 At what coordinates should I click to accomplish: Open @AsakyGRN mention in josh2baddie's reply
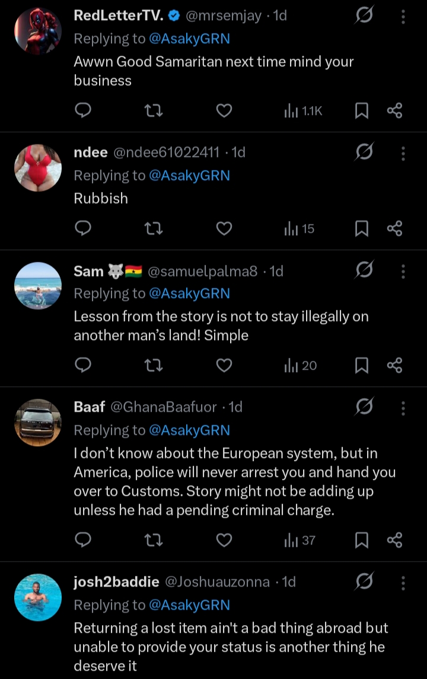(189, 605)
